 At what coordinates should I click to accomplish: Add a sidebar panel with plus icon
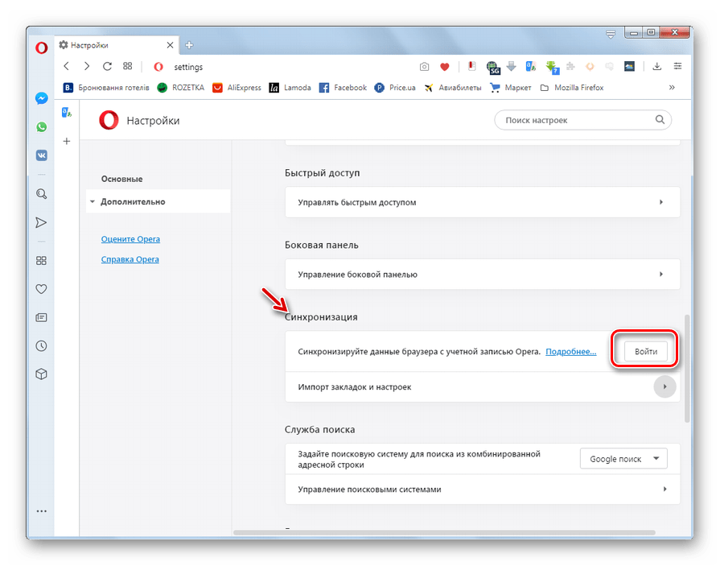click(67, 141)
